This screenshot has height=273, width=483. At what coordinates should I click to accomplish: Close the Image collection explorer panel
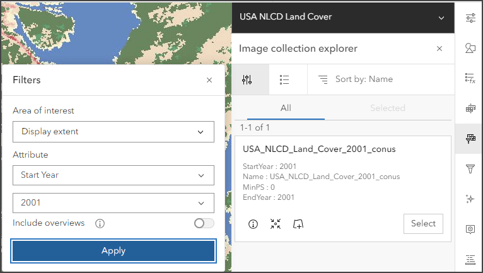pyautogui.click(x=439, y=49)
